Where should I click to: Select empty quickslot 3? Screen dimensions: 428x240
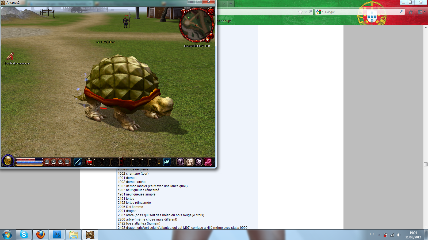106,162
